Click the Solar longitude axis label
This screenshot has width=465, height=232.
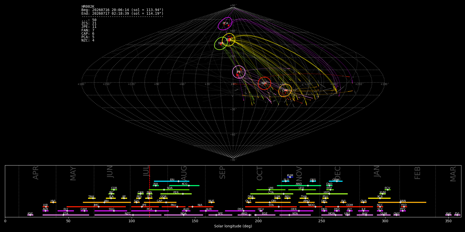click(233, 226)
